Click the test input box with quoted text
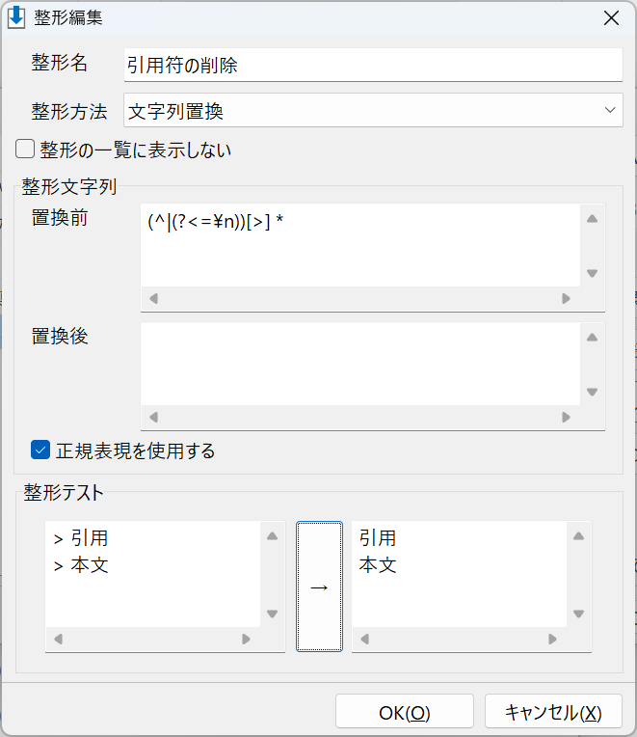 point(152,574)
